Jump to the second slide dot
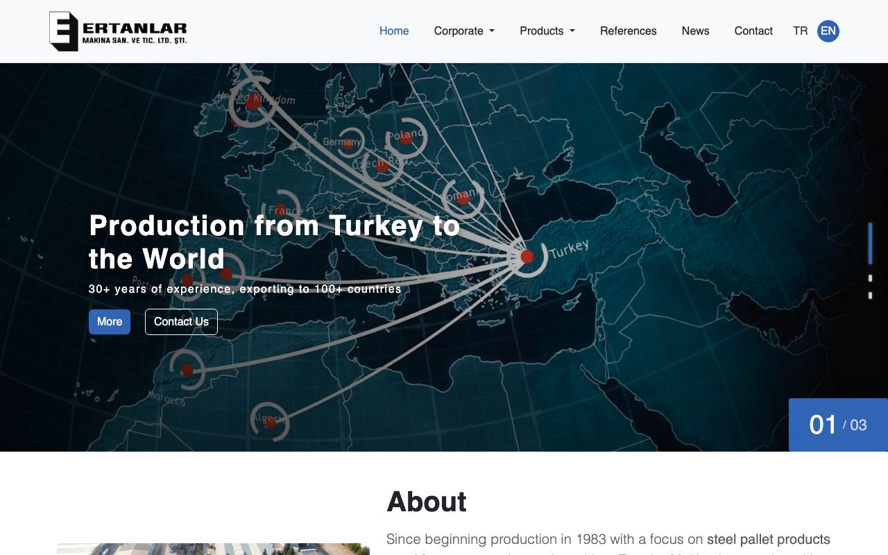The image size is (888, 555). (870, 278)
